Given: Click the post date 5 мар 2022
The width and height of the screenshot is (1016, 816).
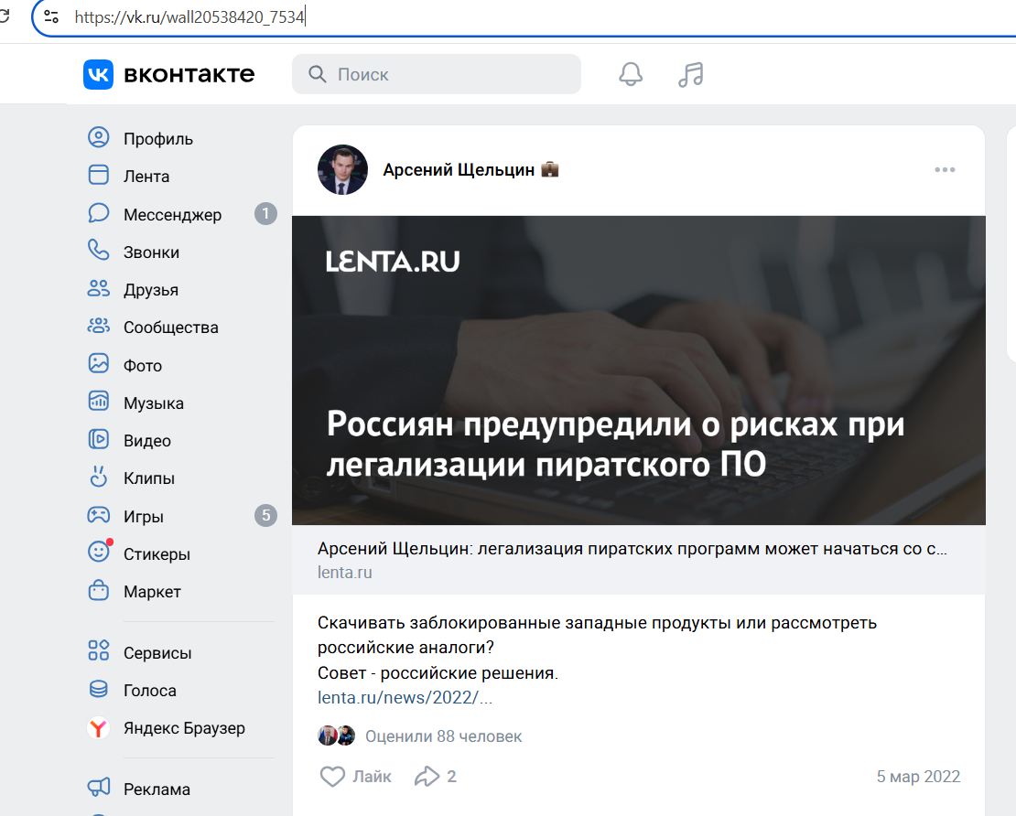Looking at the screenshot, I should (918, 777).
